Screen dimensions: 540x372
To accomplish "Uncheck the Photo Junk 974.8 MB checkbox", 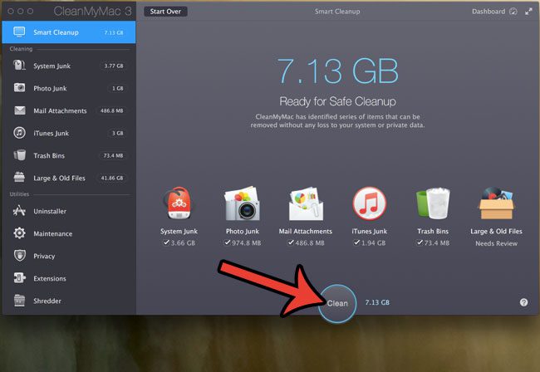I will (228, 242).
